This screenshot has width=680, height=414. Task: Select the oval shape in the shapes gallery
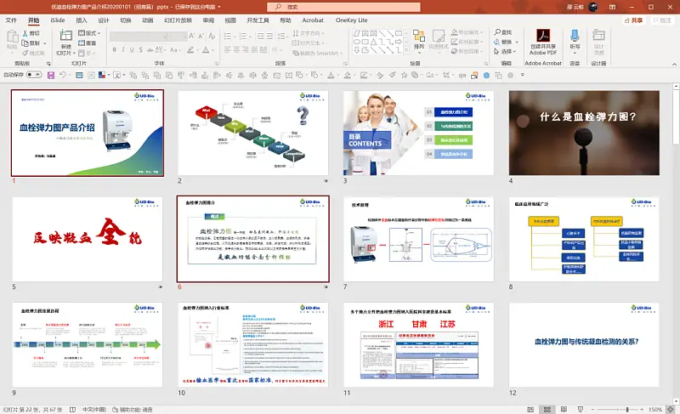point(357,42)
